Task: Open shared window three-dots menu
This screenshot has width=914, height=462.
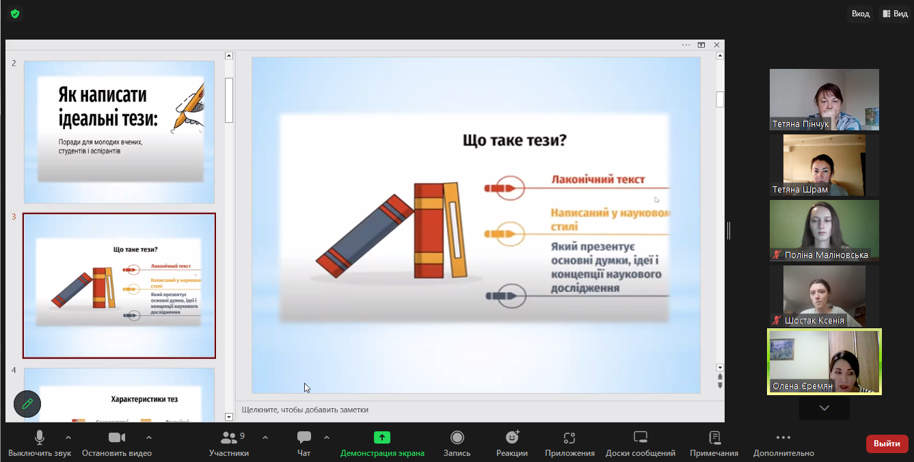Action: tap(686, 45)
